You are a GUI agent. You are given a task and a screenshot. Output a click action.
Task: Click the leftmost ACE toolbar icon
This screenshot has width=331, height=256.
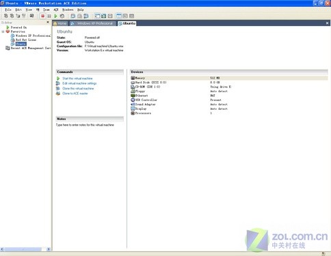(x=6, y=16)
